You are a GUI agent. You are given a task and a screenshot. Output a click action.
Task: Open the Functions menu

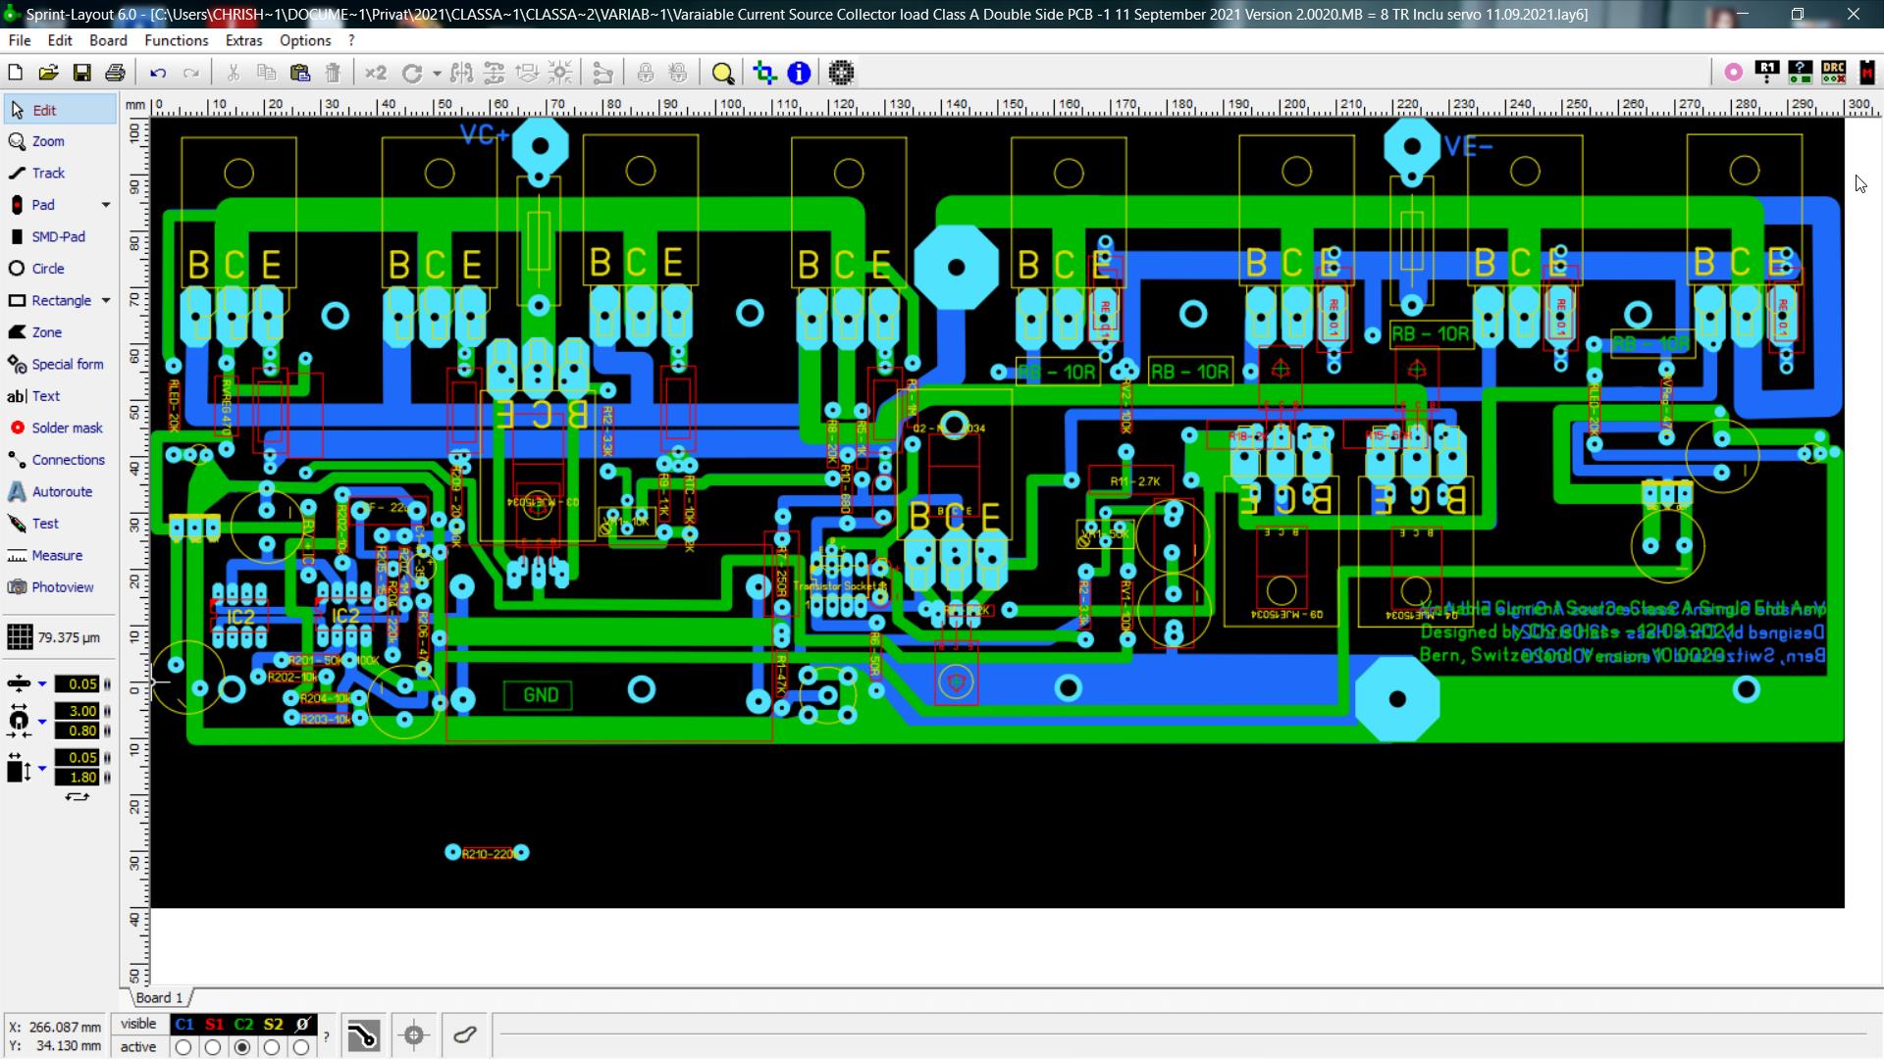coord(176,40)
